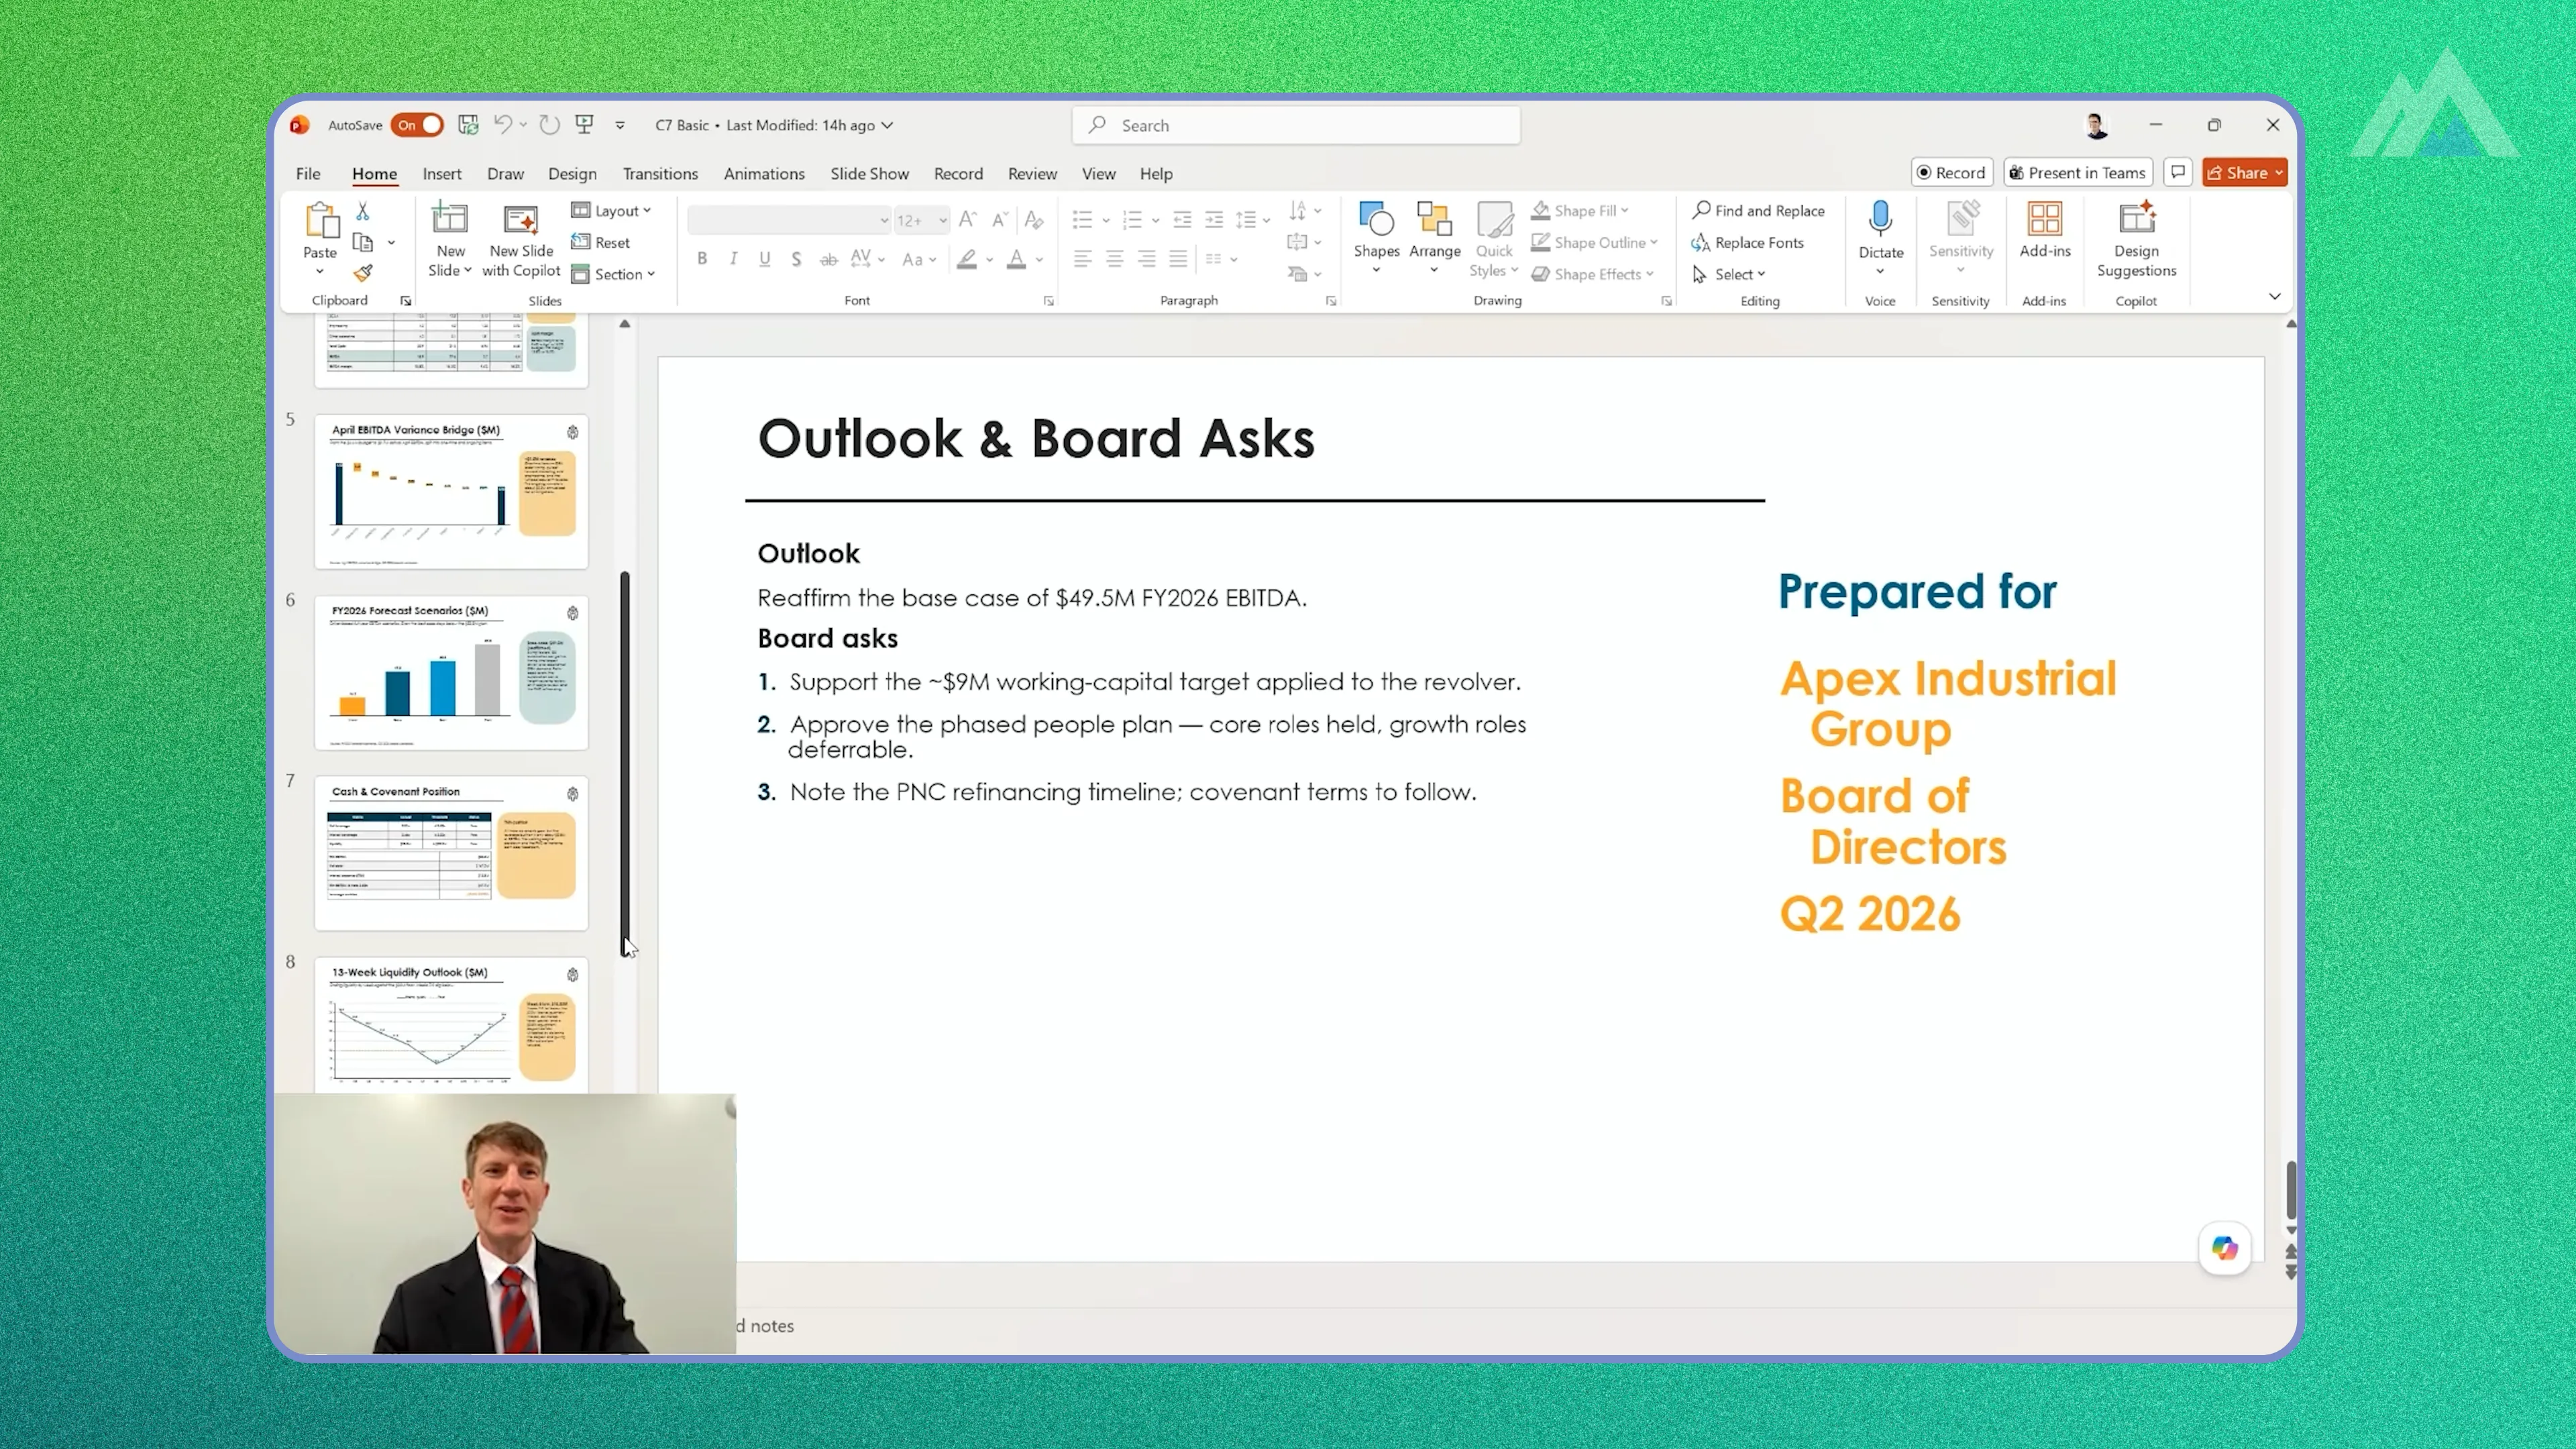Toggle the AutoSave switch
This screenshot has height=1449, width=2576.
tap(417, 125)
